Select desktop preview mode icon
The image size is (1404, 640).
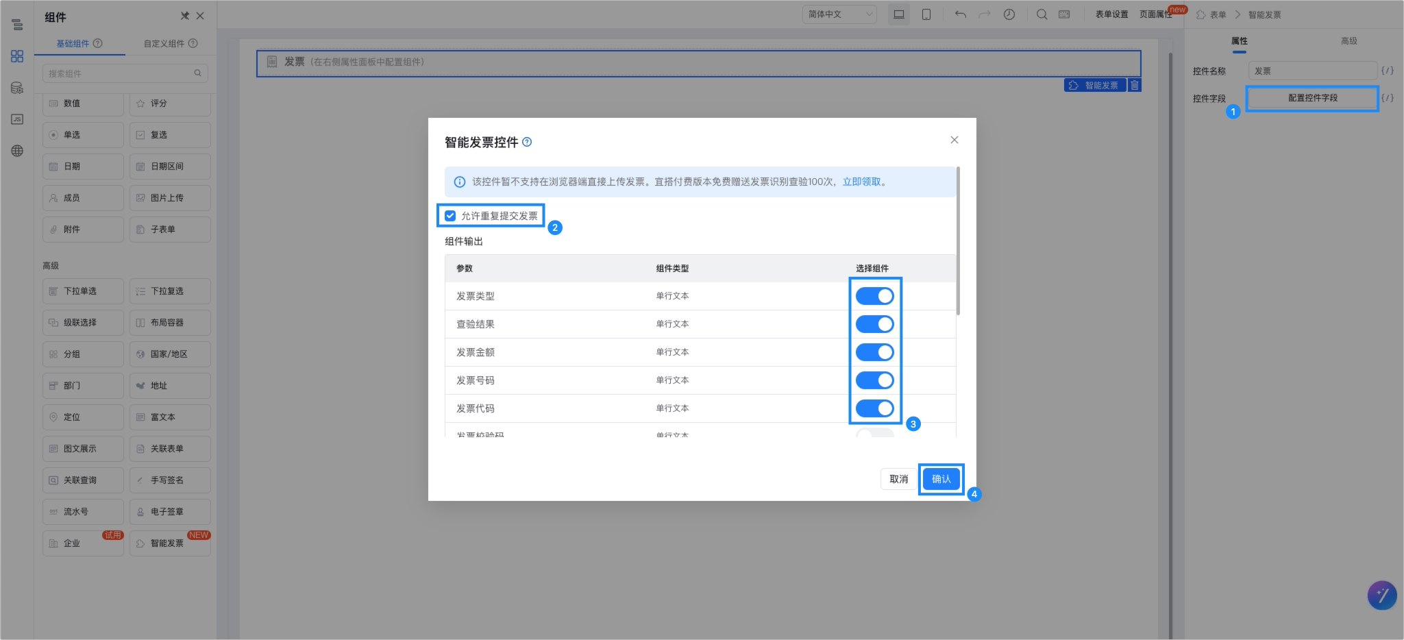click(898, 14)
